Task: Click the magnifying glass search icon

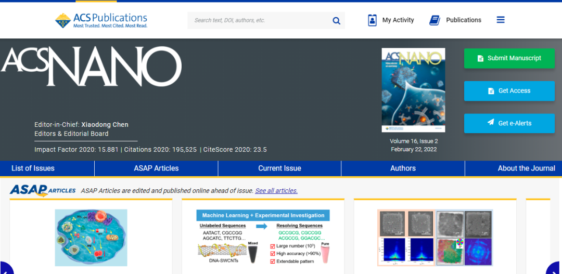Action: pyautogui.click(x=336, y=21)
